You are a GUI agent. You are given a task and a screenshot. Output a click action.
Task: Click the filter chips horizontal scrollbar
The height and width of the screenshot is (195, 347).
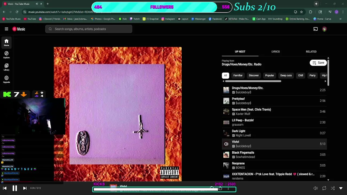(253, 81)
